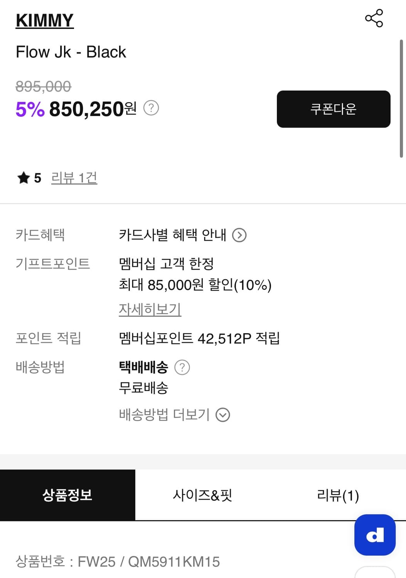Click the product title Flow Jk - Black
Viewport: 406px width, 578px height.
[x=71, y=52]
